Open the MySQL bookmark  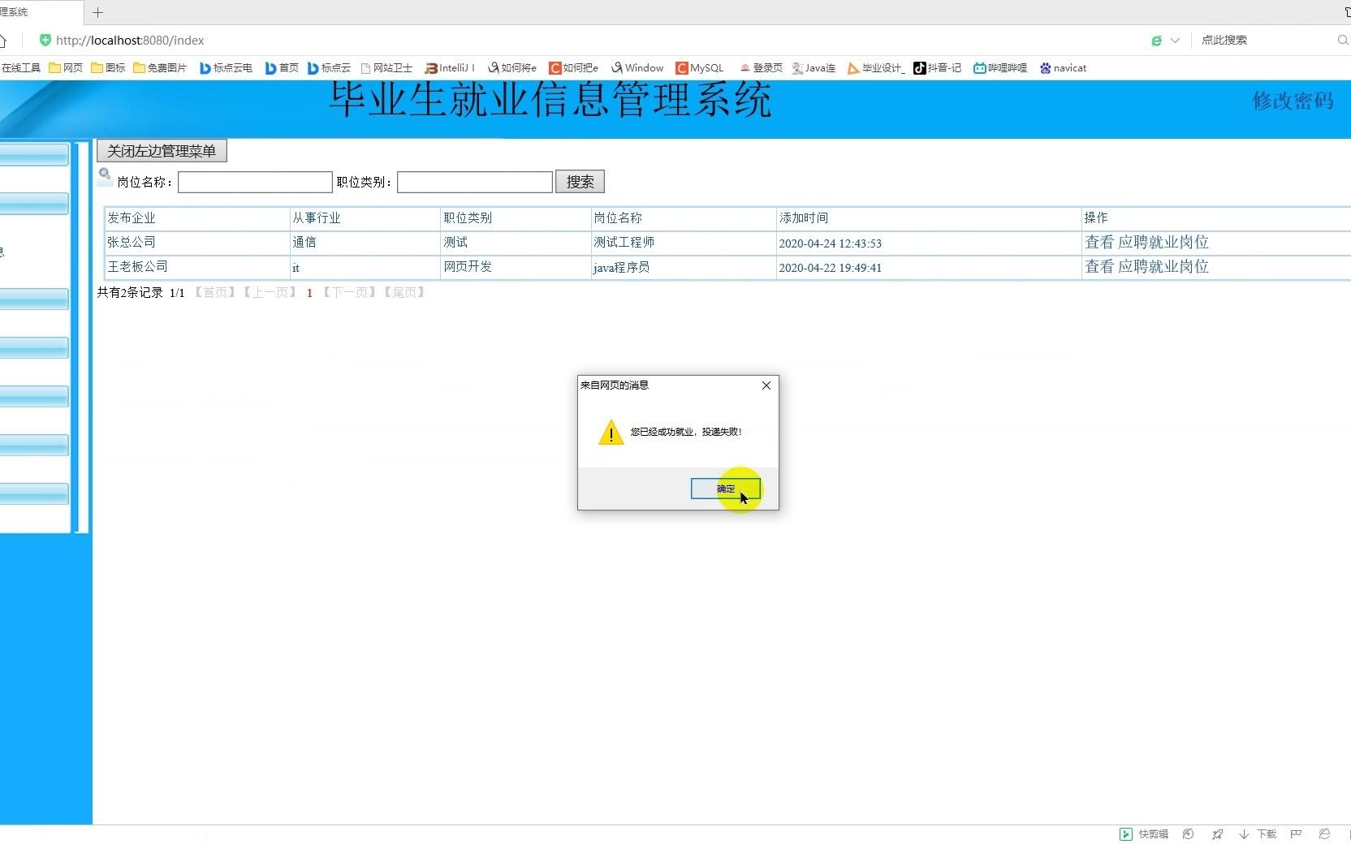(x=700, y=68)
